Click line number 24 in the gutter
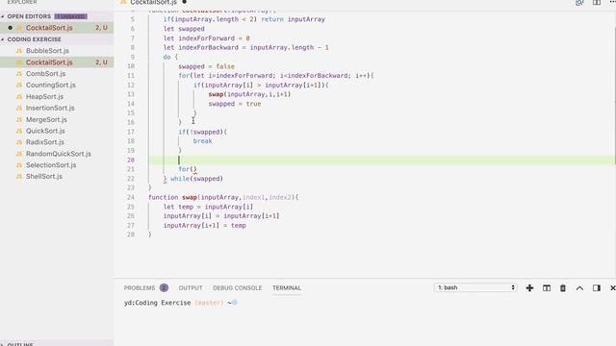 pyautogui.click(x=131, y=197)
